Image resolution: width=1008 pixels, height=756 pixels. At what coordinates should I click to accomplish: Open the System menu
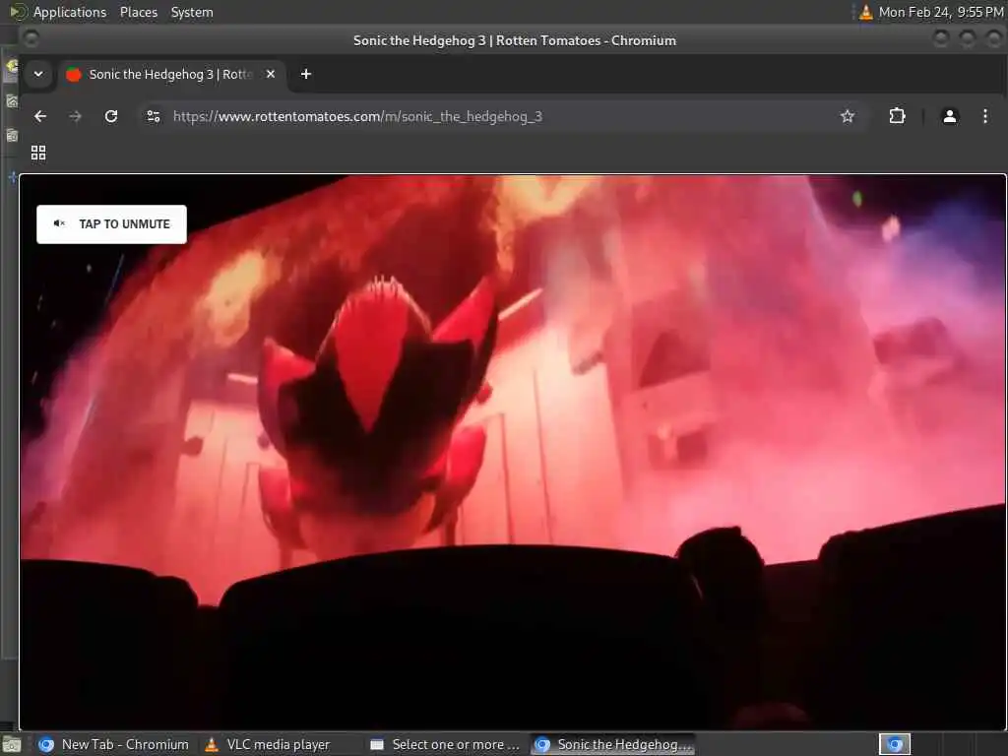tap(192, 12)
